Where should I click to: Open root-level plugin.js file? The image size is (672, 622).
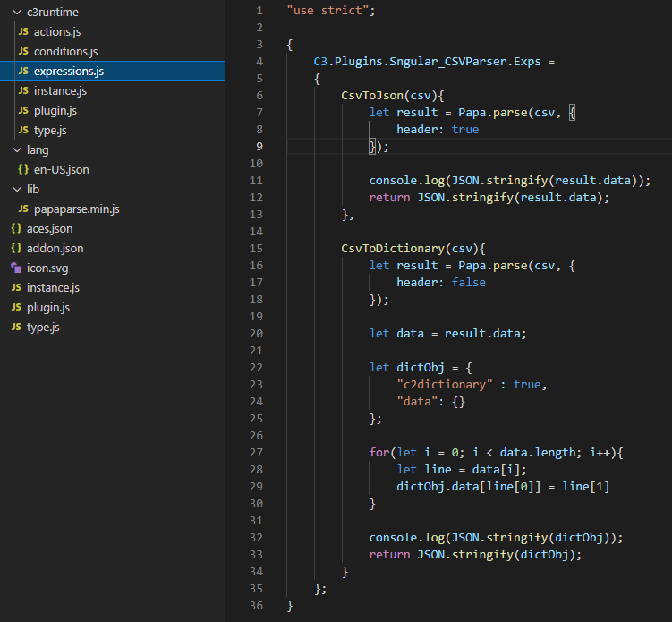coord(48,308)
